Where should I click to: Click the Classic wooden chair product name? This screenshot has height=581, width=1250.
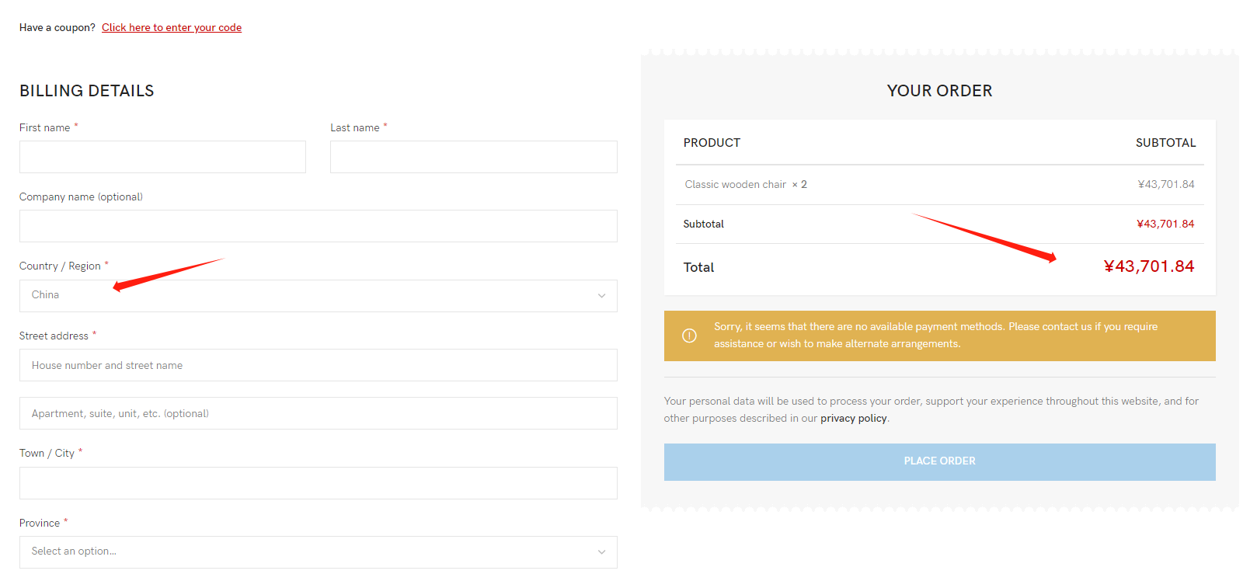[735, 184]
